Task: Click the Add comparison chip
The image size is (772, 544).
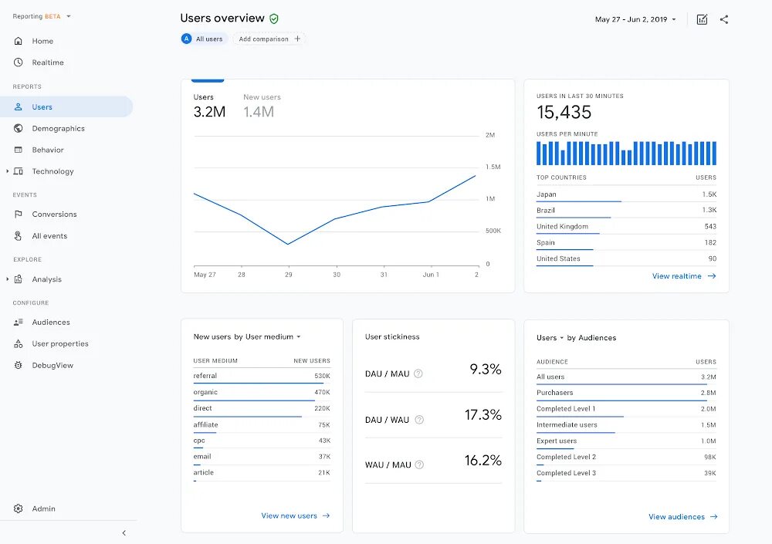Action: click(x=269, y=39)
